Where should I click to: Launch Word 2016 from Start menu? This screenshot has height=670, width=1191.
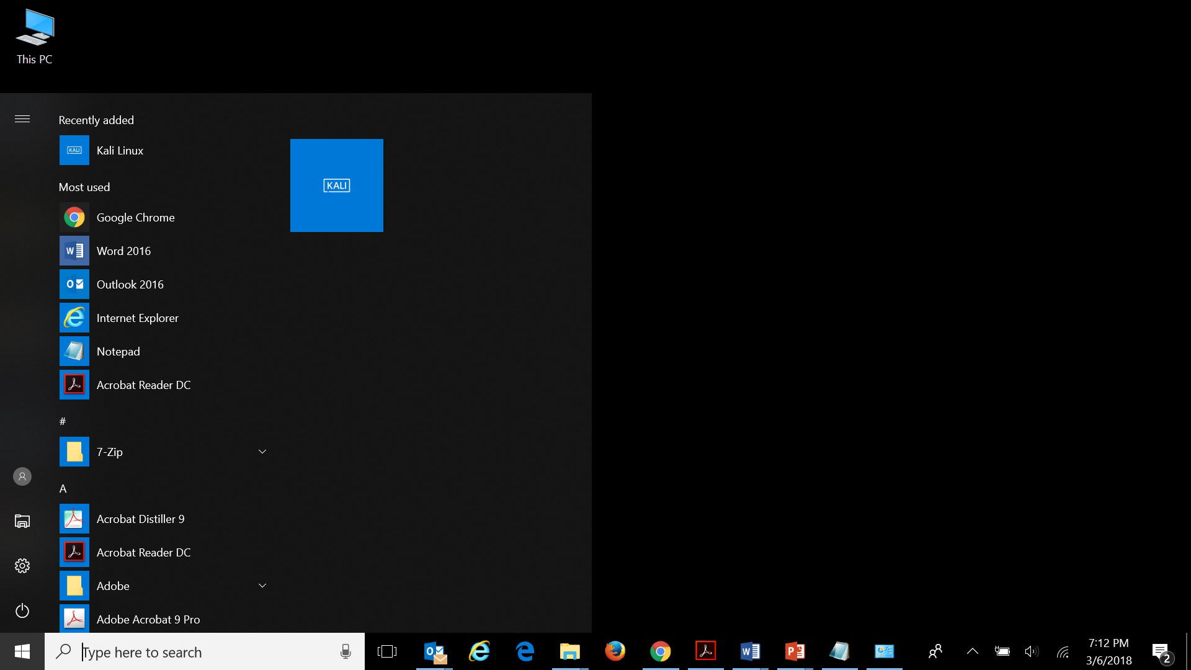pos(164,251)
